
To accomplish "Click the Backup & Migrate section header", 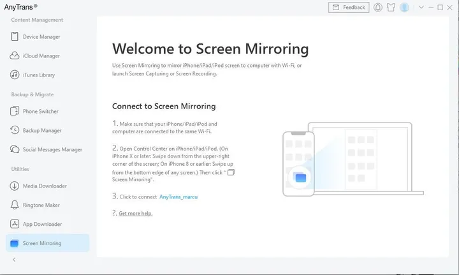I will [x=33, y=94].
